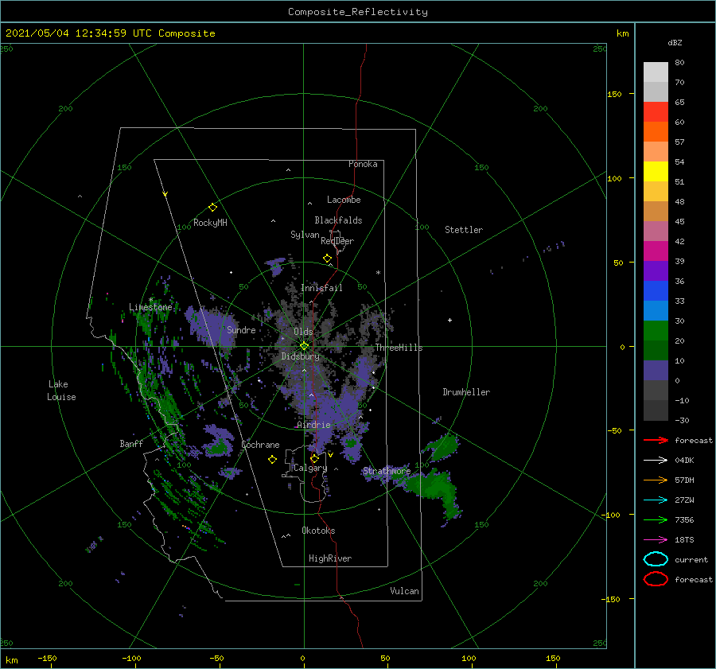
Task: Click the 04DK legend label
Action: [684, 461]
